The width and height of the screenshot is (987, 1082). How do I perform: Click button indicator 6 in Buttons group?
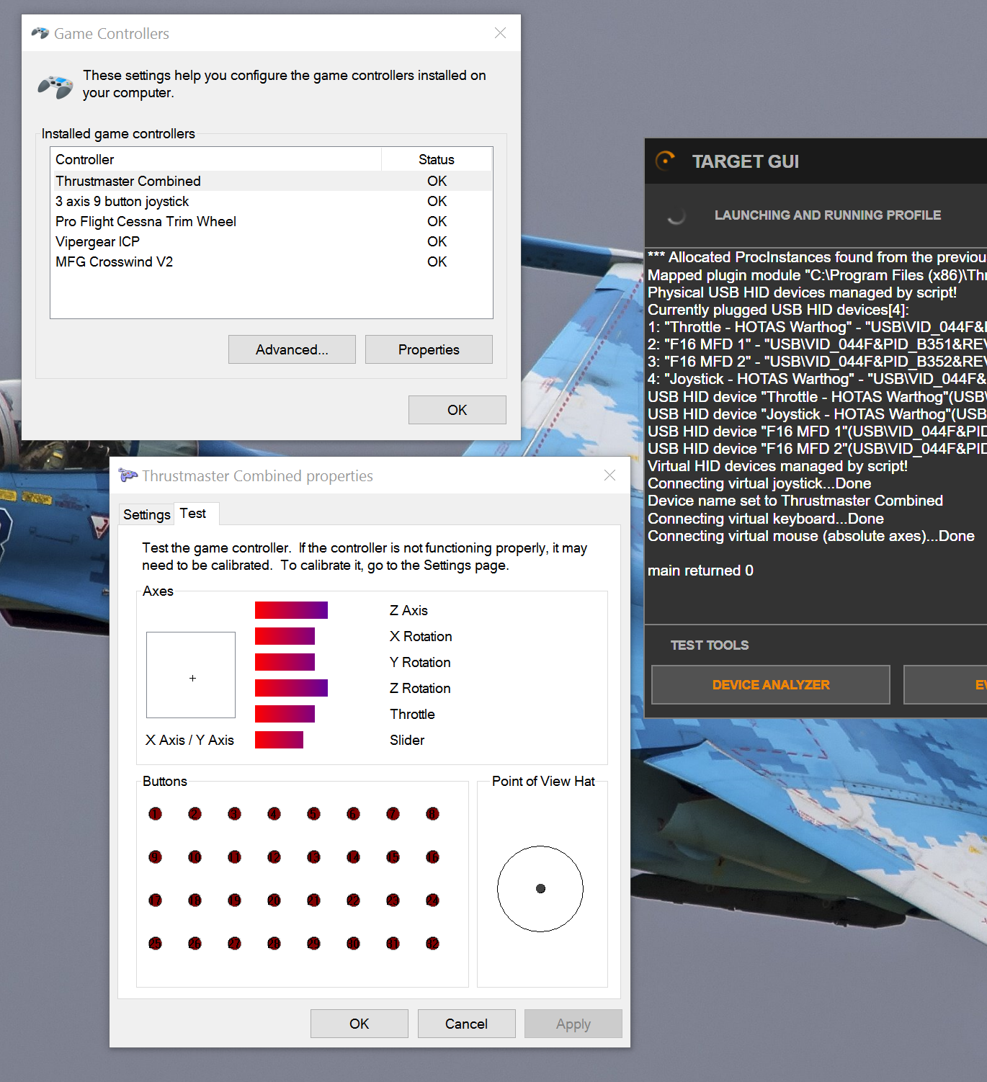[353, 814]
